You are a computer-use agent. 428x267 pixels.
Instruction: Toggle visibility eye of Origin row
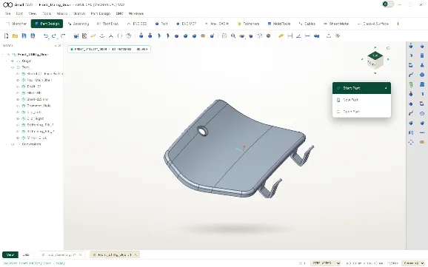(13, 61)
